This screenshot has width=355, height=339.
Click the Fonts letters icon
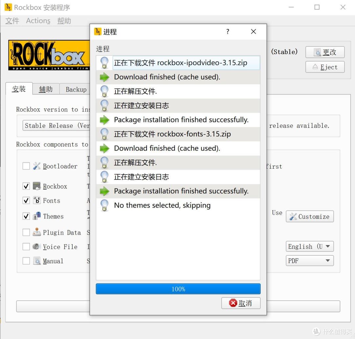pyautogui.click(x=36, y=200)
